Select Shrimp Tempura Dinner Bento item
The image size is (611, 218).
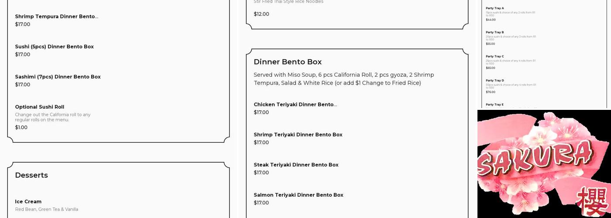[56, 17]
